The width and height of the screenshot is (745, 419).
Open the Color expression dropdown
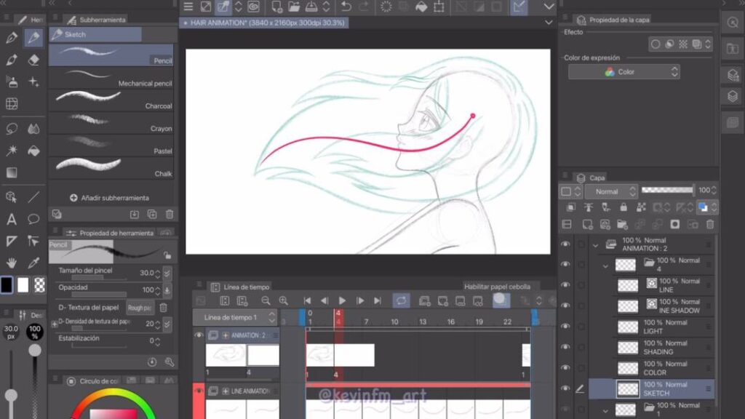[624, 72]
